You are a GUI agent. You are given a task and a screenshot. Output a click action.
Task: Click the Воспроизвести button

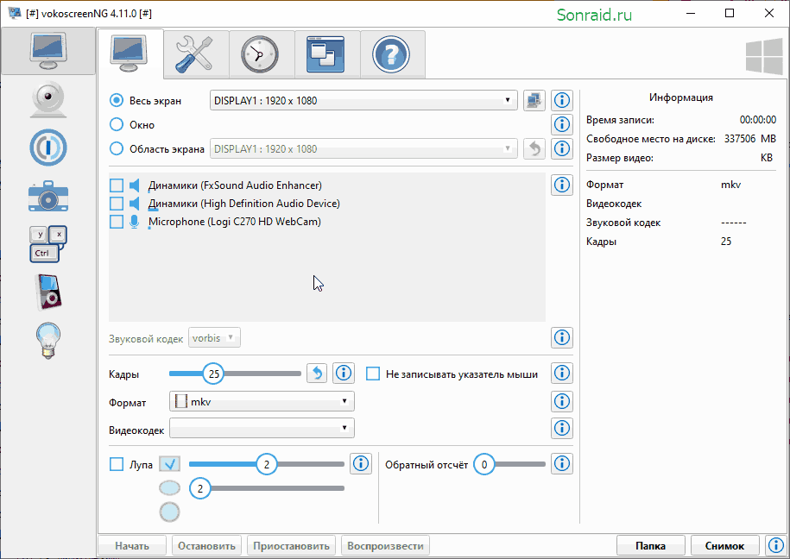pyautogui.click(x=385, y=546)
